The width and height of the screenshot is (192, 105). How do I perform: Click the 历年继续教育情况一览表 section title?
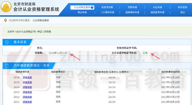[x=31, y=66]
